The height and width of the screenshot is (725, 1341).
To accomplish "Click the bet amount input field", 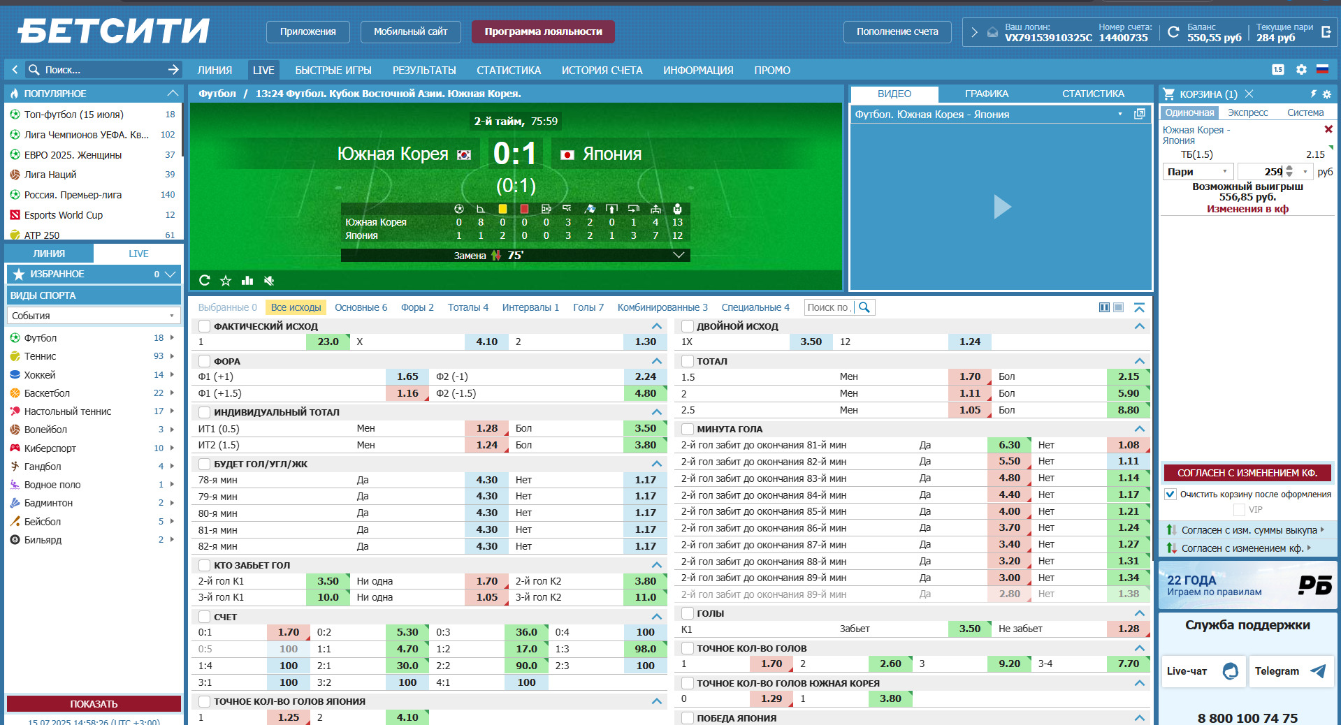I will [x=1261, y=172].
